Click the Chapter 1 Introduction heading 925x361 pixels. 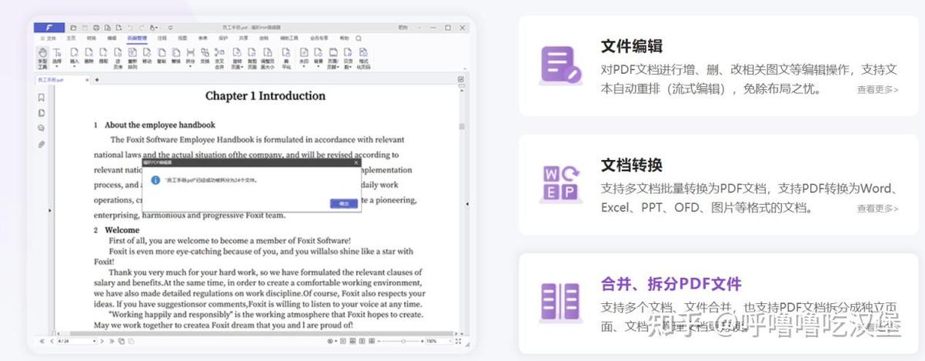[265, 95]
